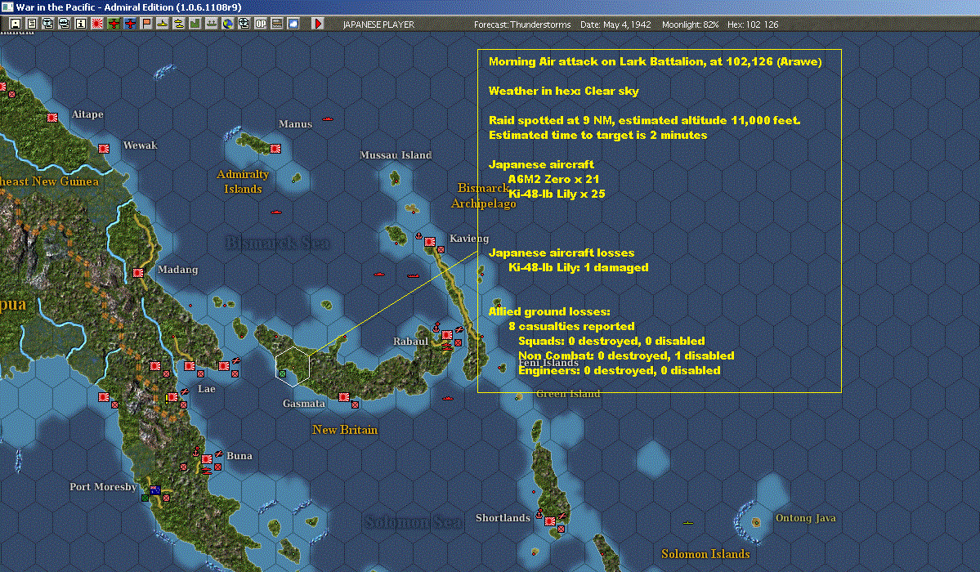Click the 'Mussau Island' map label

[396, 155]
